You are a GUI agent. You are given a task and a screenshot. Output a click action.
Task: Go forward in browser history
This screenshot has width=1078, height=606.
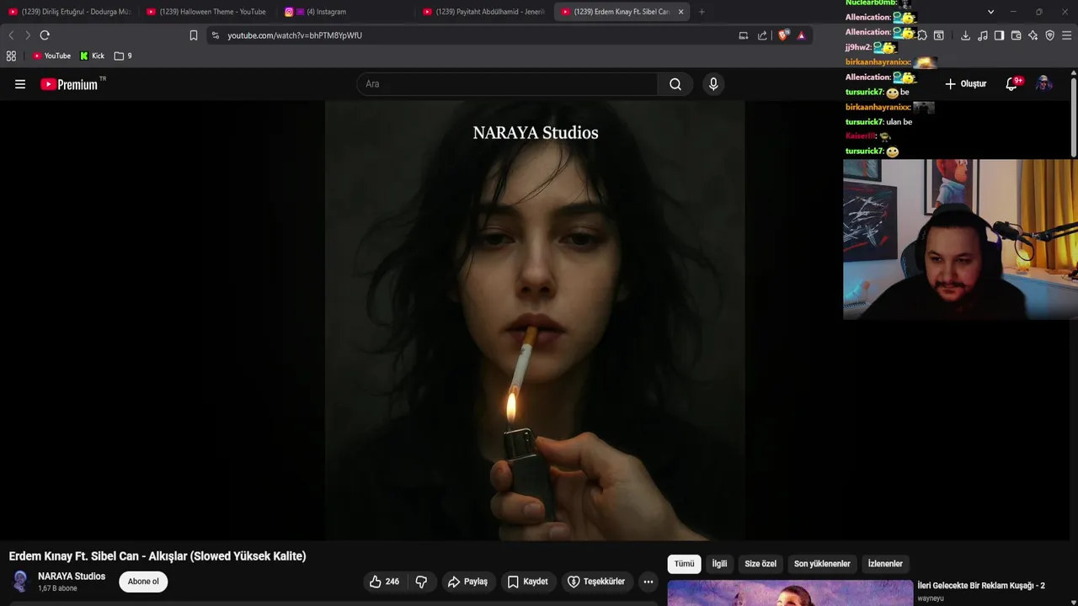tap(28, 35)
